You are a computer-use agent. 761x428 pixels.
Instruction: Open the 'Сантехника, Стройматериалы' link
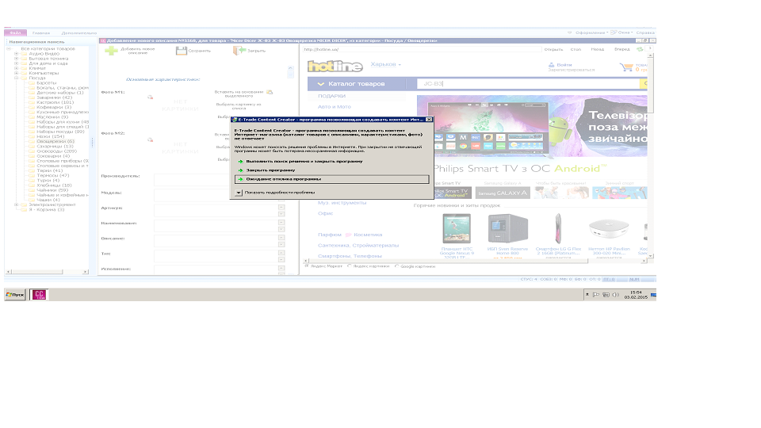point(358,245)
